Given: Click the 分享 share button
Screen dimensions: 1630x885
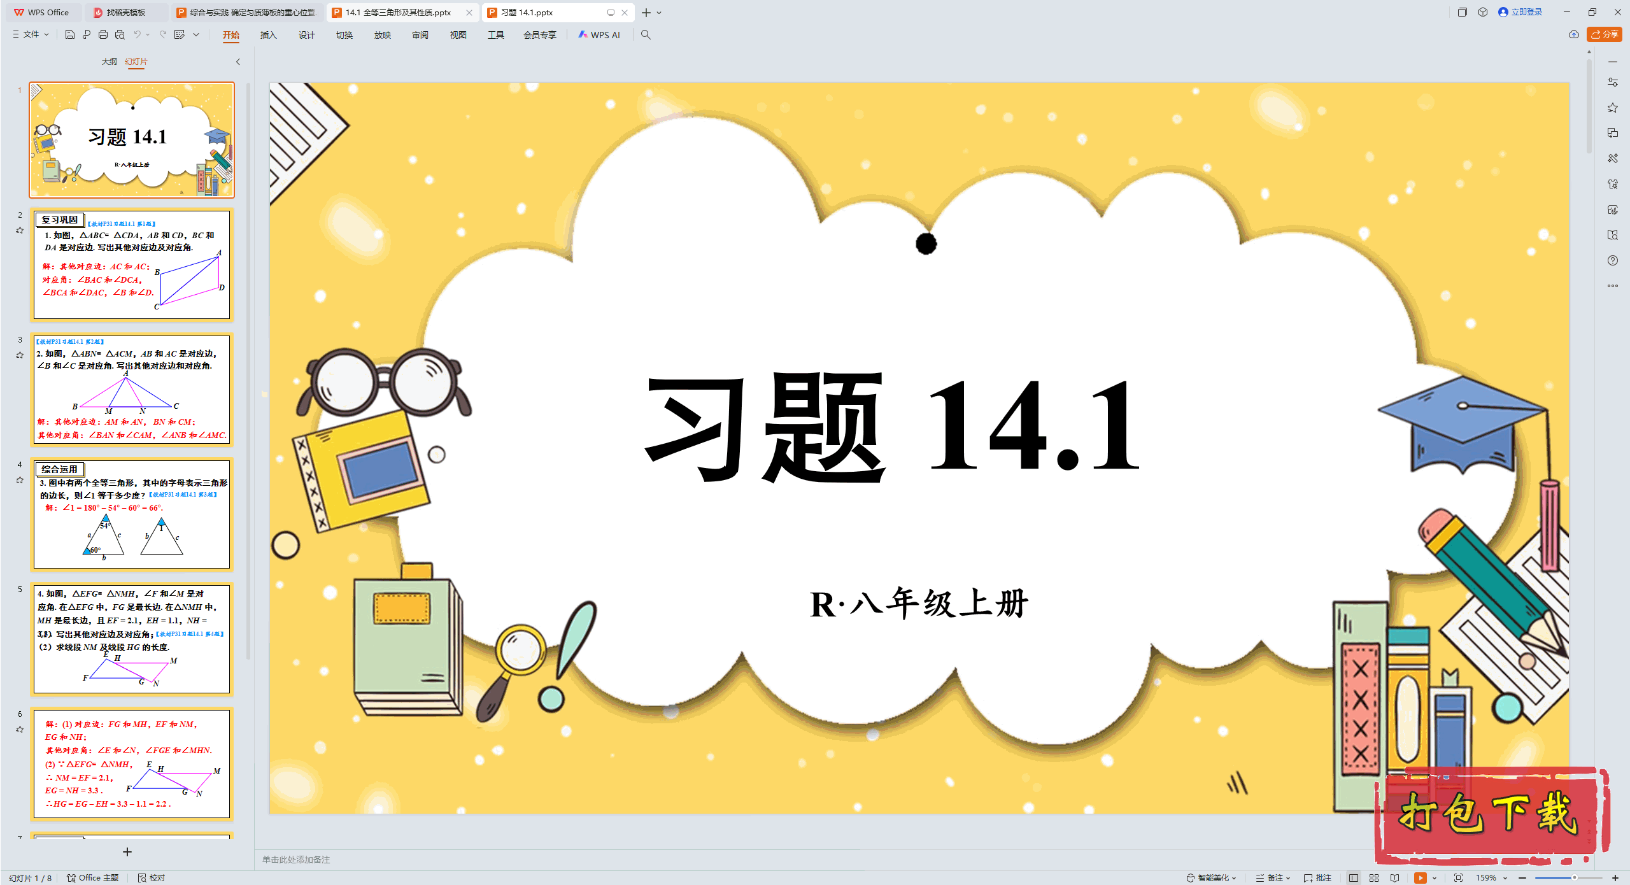Looking at the screenshot, I should pyautogui.click(x=1605, y=34).
